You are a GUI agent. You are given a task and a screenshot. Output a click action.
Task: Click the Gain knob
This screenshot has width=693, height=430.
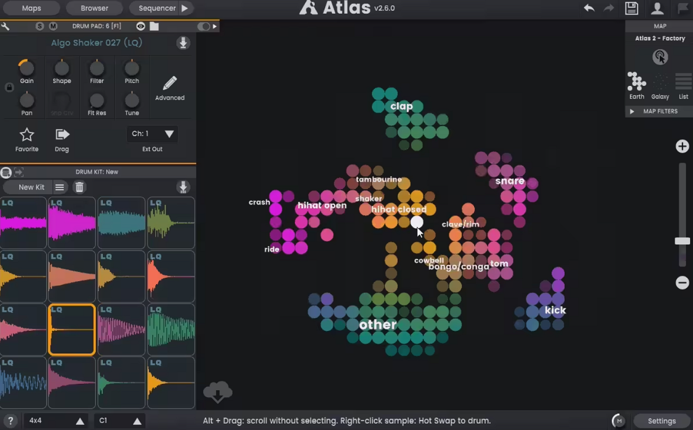[x=27, y=68]
